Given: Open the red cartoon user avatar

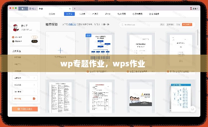Looking at the screenshot, I should [16, 28].
